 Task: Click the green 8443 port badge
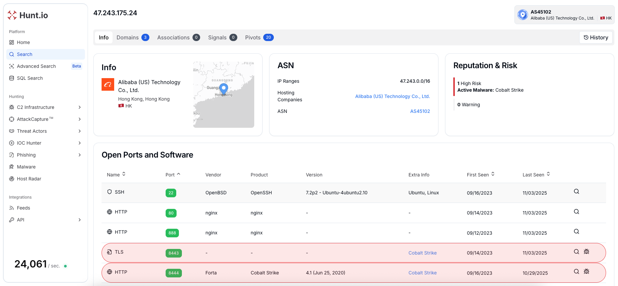click(x=174, y=253)
